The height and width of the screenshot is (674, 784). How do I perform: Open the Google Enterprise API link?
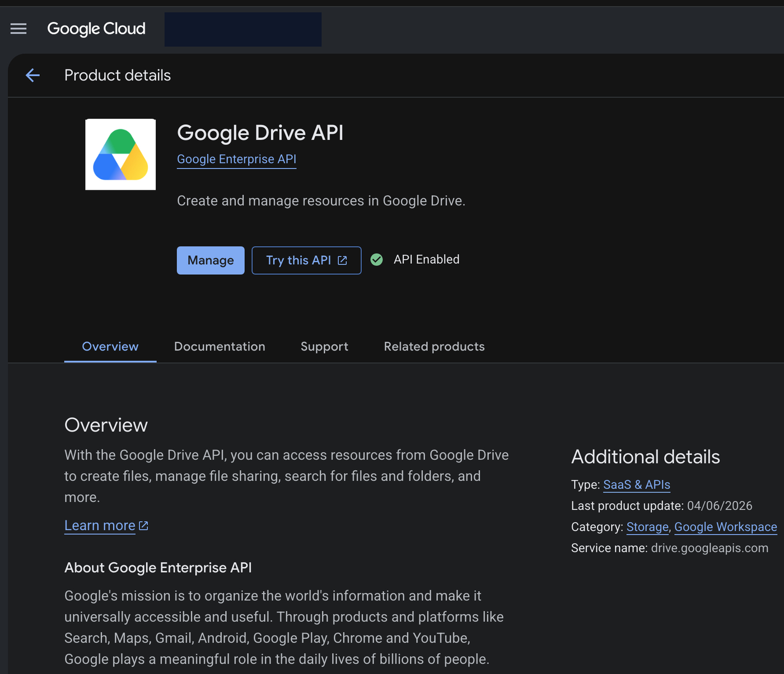(x=236, y=160)
